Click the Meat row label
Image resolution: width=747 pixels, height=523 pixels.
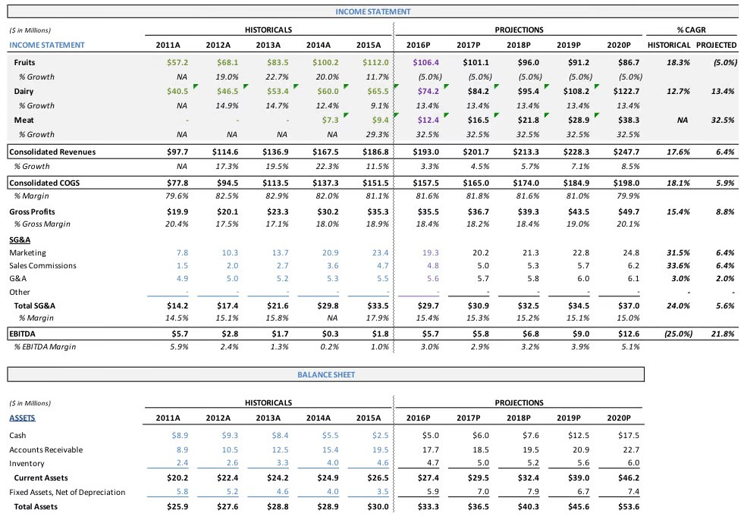point(23,120)
